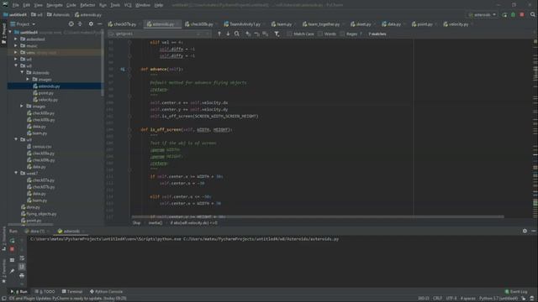Click the Run tool window button at bottom
This screenshot has width=538, height=302.
tap(19, 292)
